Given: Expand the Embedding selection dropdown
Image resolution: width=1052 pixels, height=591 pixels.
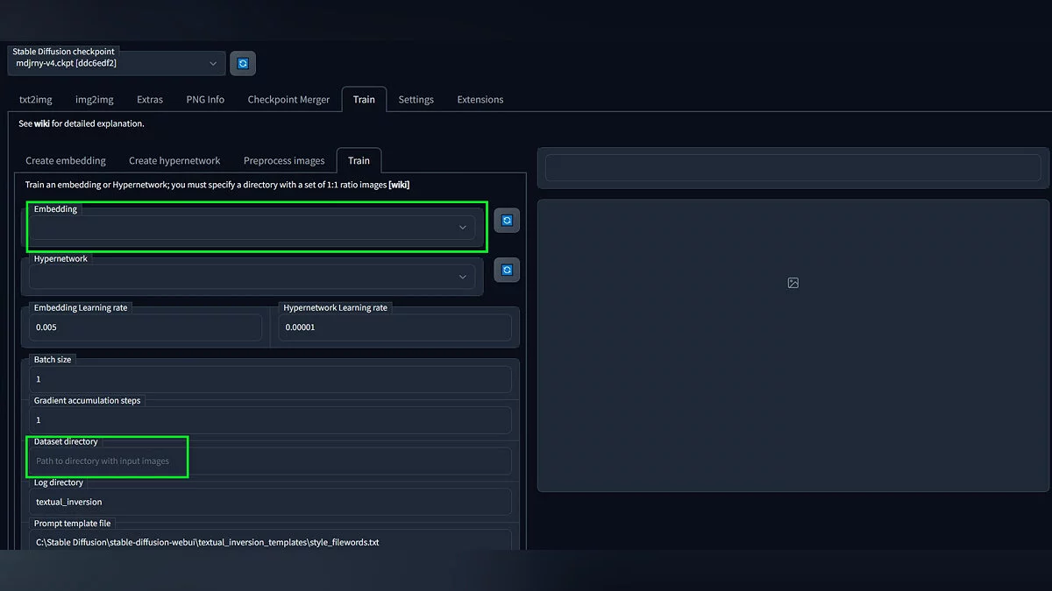Looking at the screenshot, I should coord(252,228).
